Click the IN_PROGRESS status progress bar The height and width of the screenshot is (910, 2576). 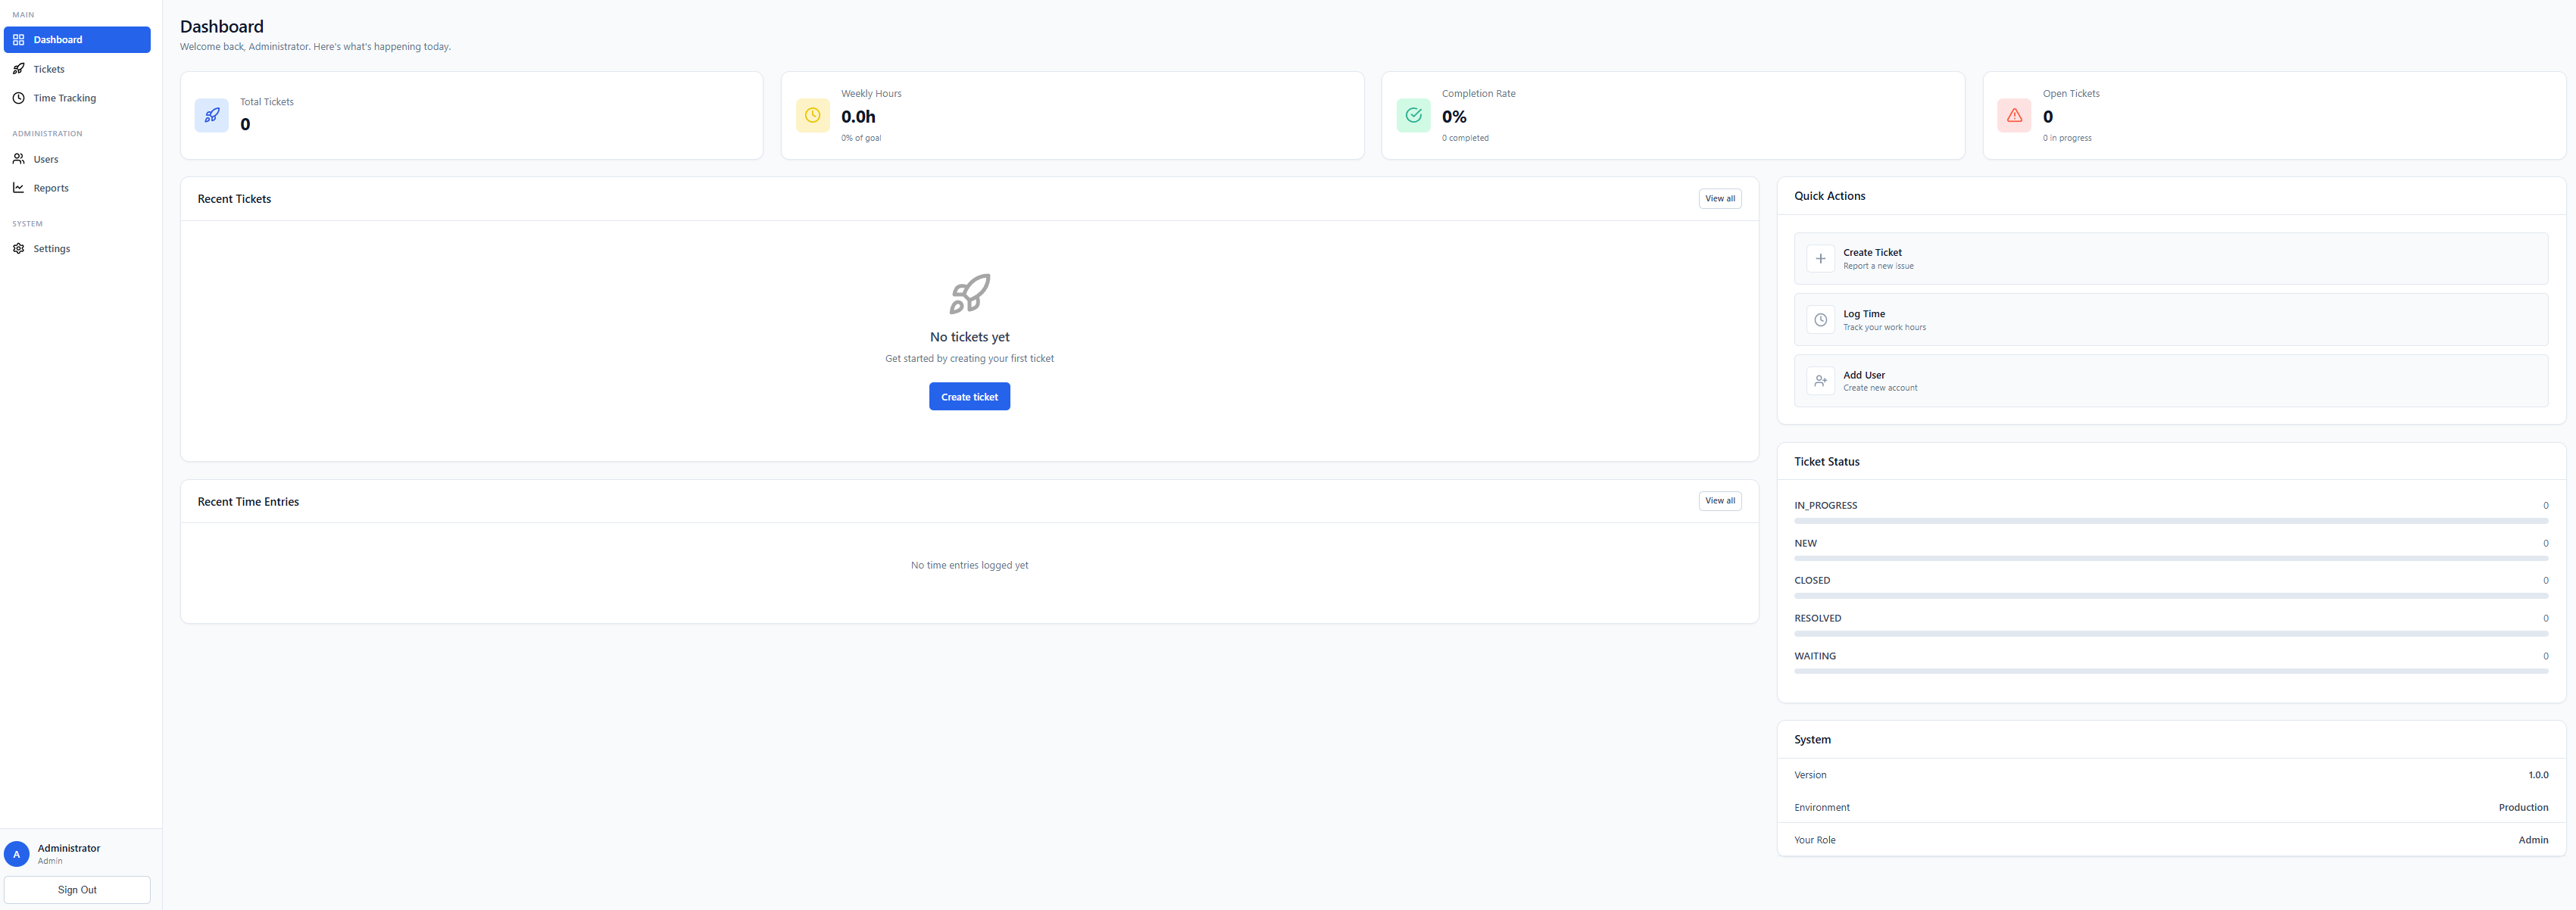[2170, 521]
